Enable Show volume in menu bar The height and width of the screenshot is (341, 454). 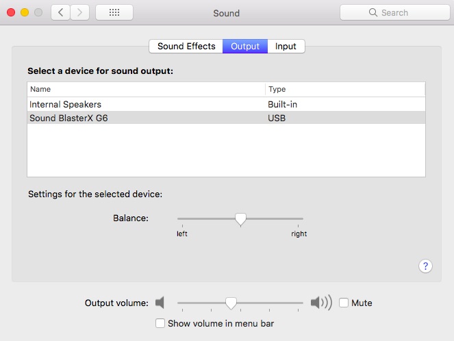click(x=160, y=323)
